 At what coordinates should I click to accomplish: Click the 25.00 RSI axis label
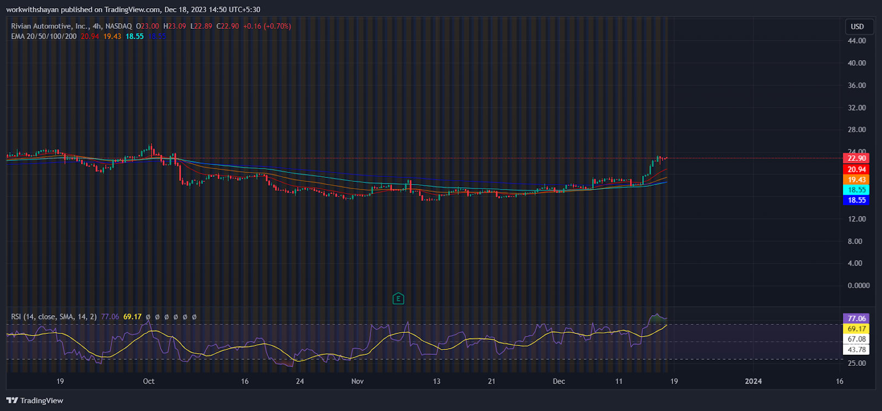pos(857,363)
